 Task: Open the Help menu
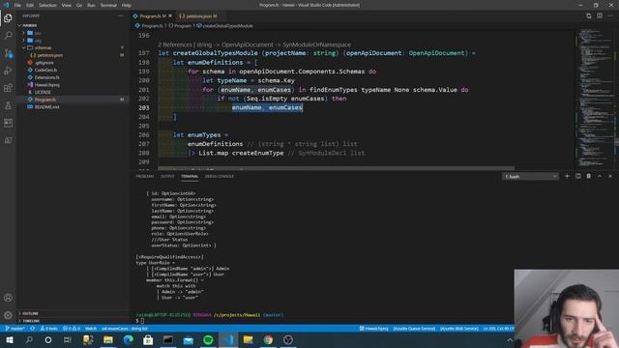click(127, 5)
